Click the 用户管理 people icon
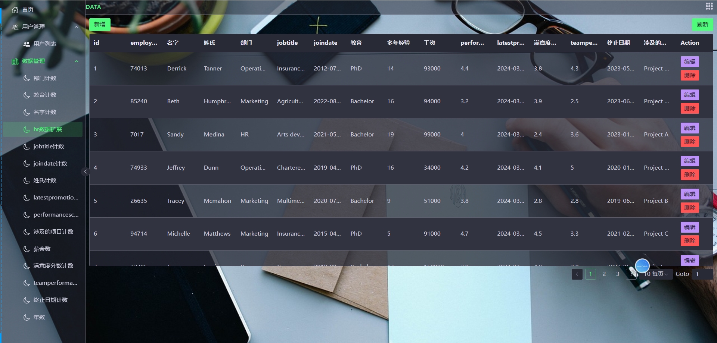The width and height of the screenshot is (717, 343). pyautogui.click(x=15, y=27)
